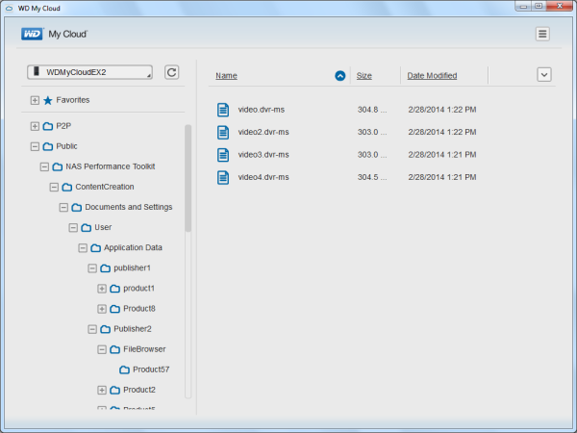This screenshot has width=577, height=433.
Task: Click the Product8 folder icon
Action: pyautogui.click(x=114, y=309)
